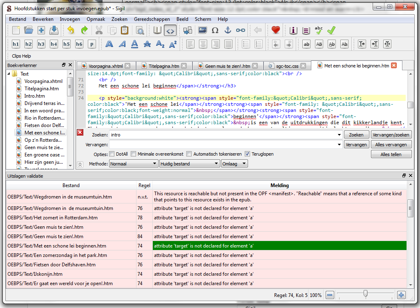Click the Book View icon
The image size is (420, 308).
click(157, 30)
